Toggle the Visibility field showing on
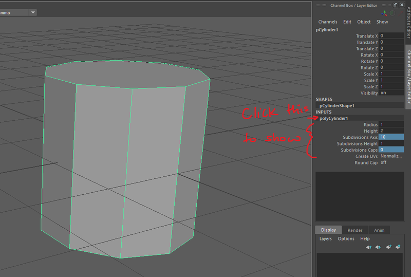411x277 pixels. tap(391, 93)
